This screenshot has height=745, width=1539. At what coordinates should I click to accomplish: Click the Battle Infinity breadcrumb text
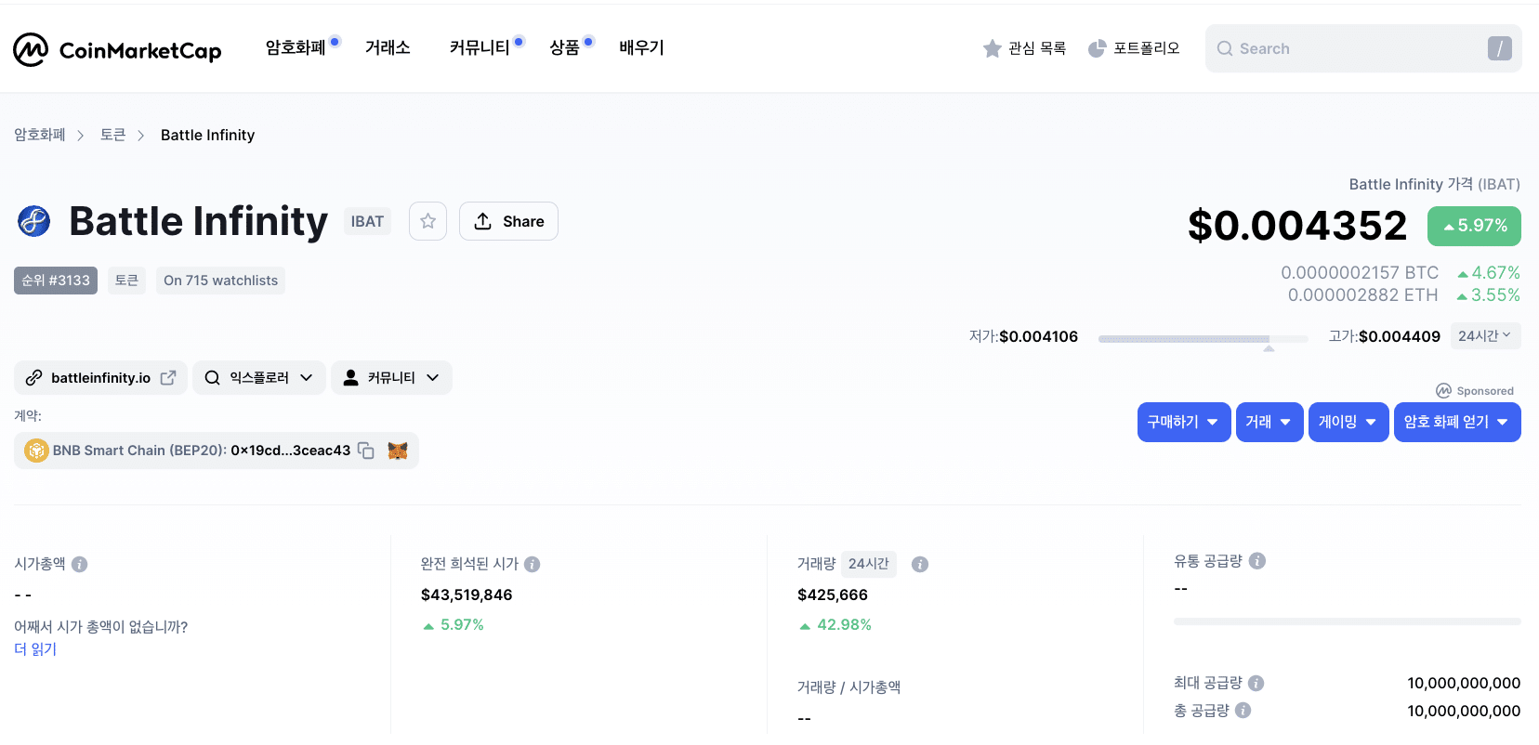(207, 135)
